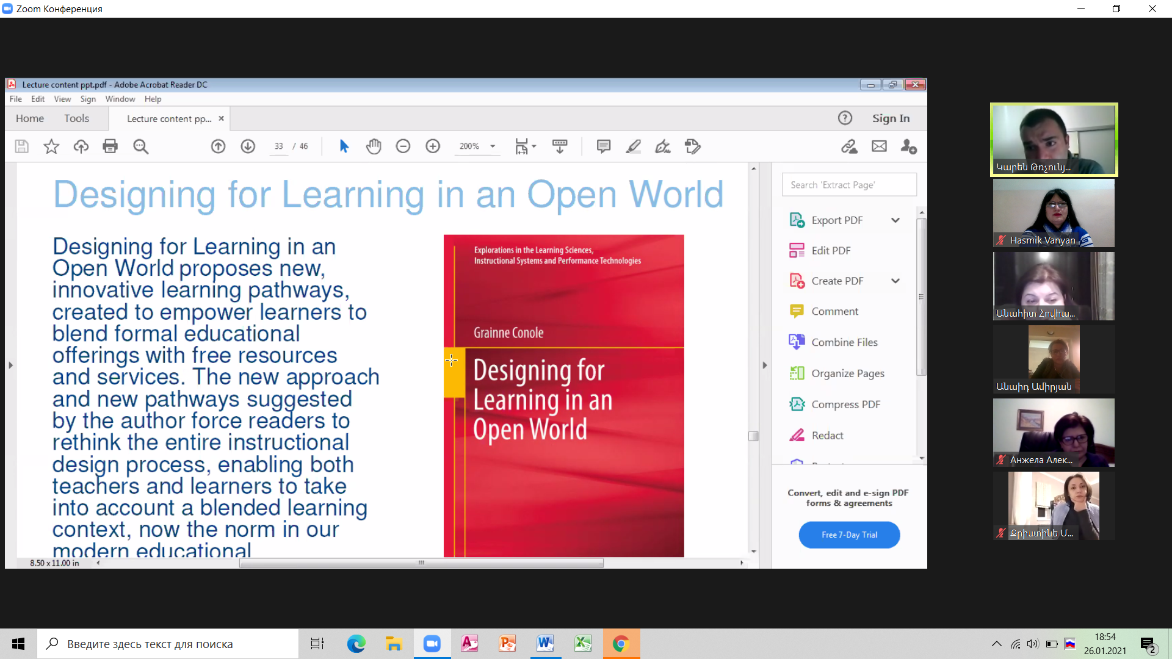Select the Анжела Алек... video thumbnail
The image size is (1172, 659).
pos(1054,433)
